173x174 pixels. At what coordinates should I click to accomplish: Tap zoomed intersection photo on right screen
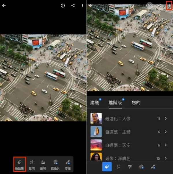pyautogui.click(x=130, y=48)
